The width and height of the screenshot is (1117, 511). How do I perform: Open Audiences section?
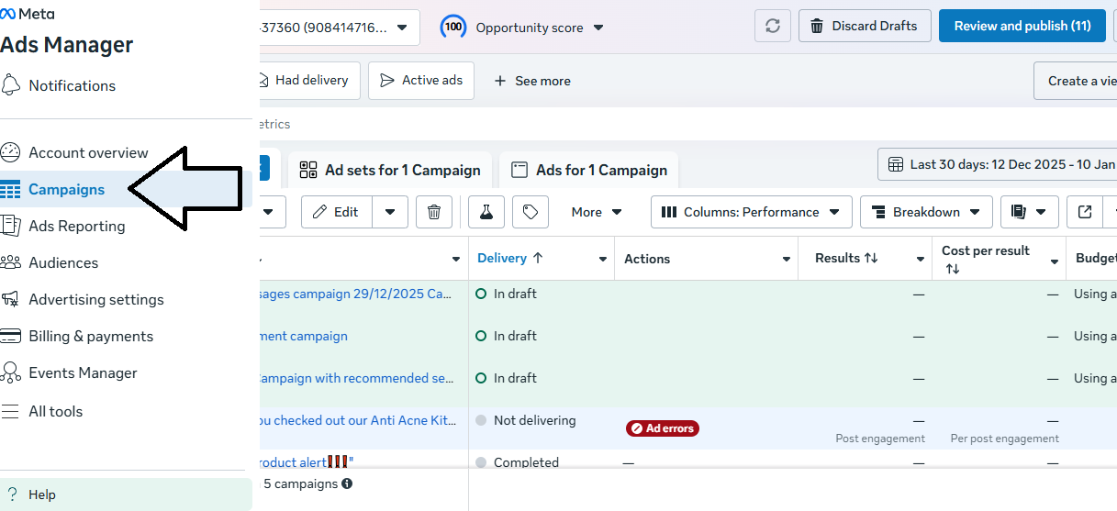(63, 262)
